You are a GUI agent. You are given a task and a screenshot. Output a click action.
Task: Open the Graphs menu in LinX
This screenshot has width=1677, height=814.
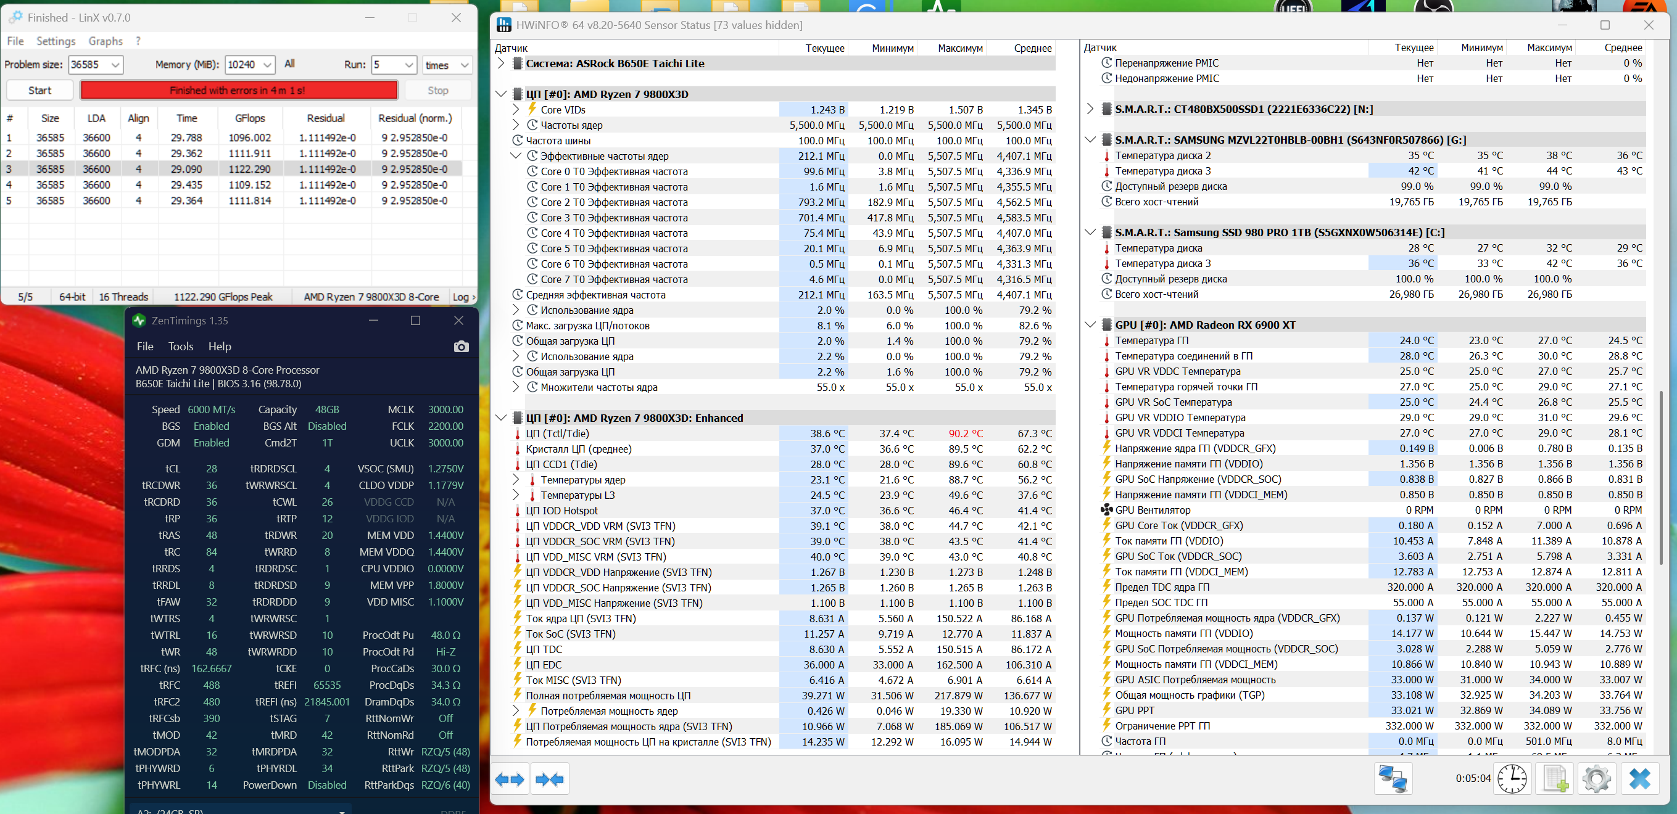pos(106,41)
